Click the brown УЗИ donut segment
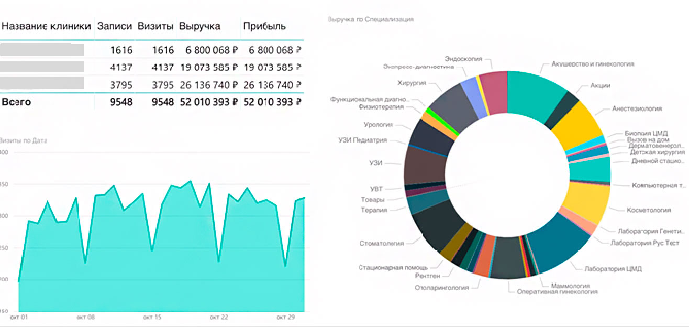This screenshot has width=689, height=327. [x=424, y=164]
